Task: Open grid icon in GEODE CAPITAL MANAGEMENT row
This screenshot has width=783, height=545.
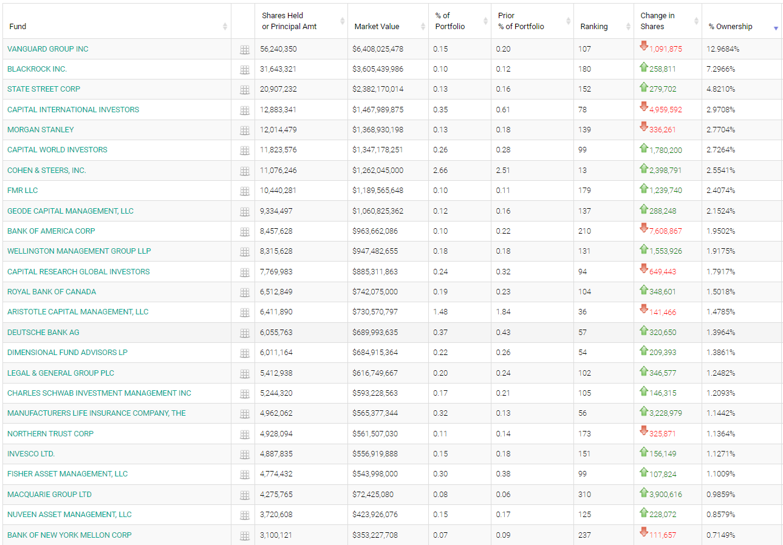Action: [245, 212]
